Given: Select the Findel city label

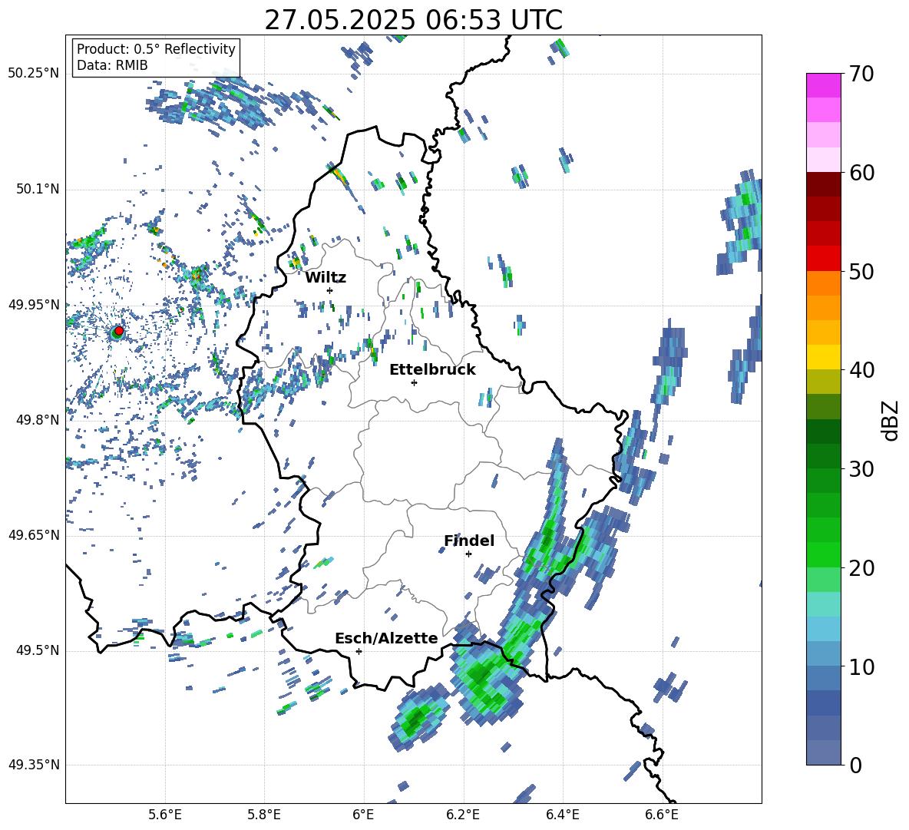Looking at the screenshot, I should pos(469,541).
